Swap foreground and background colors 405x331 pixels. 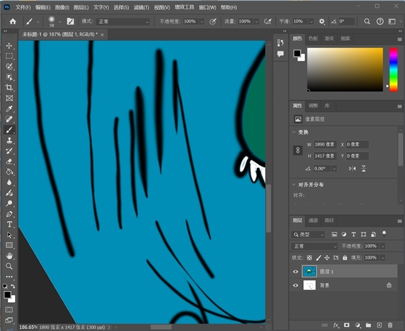pos(13,287)
